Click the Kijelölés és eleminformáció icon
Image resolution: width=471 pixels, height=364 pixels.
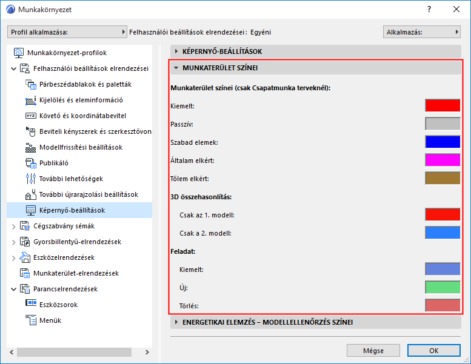(31, 100)
